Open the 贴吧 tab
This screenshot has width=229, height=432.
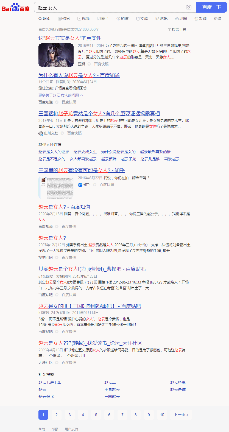click(161, 19)
